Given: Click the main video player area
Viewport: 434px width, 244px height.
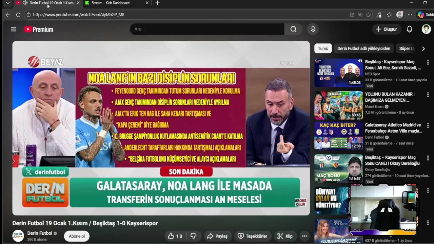Looking at the screenshot, I should 161,128.
